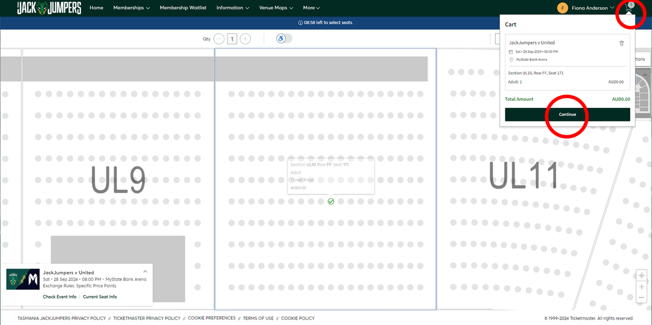The height and width of the screenshot is (325, 652).
Task: Open Tasmania JackJumpers Privacy Policy
Action: [x=61, y=318]
